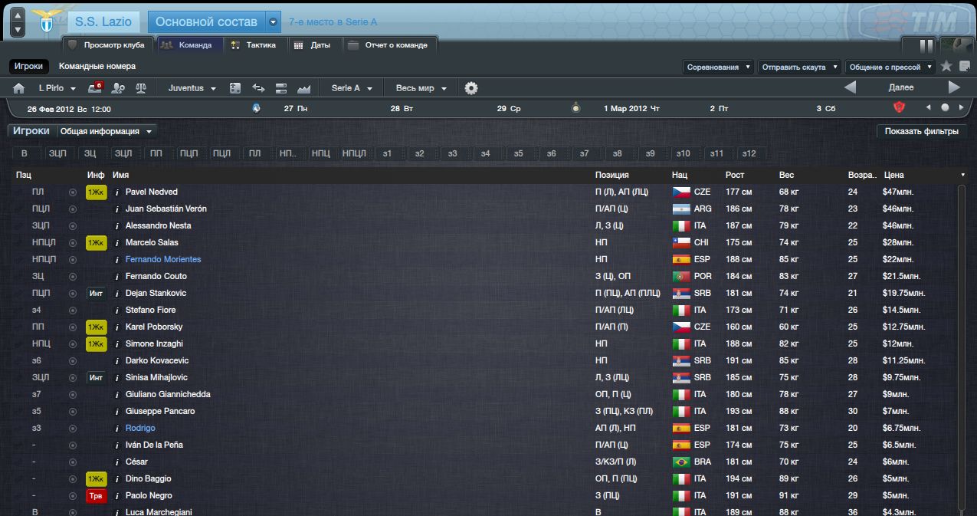977x516 pixels.
Task: Click the pause button in the top corner
Action: click(x=926, y=45)
